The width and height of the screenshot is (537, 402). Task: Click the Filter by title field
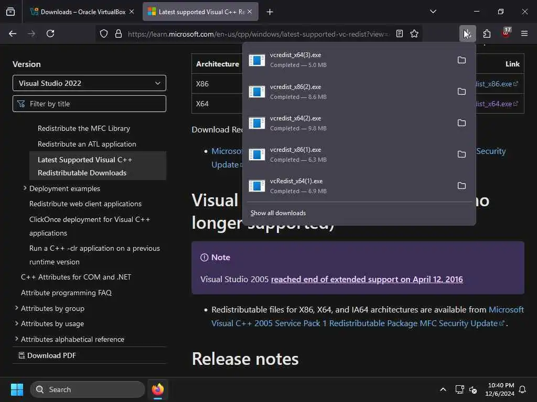coord(89,104)
